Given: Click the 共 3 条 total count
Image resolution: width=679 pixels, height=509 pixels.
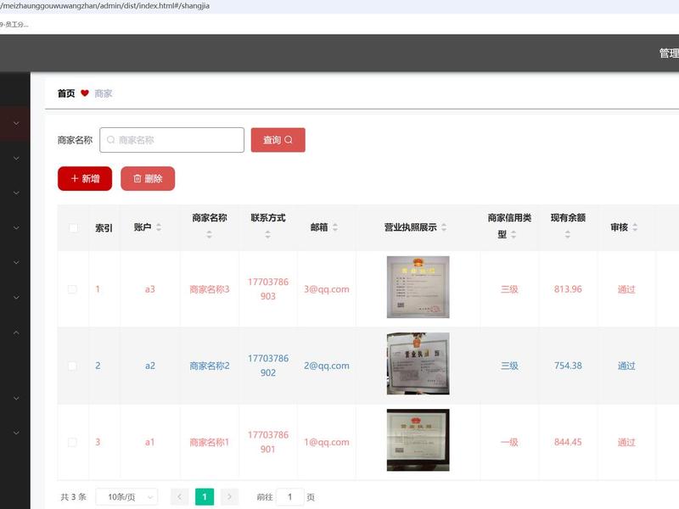Looking at the screenshot, I should tap(74, 497).
